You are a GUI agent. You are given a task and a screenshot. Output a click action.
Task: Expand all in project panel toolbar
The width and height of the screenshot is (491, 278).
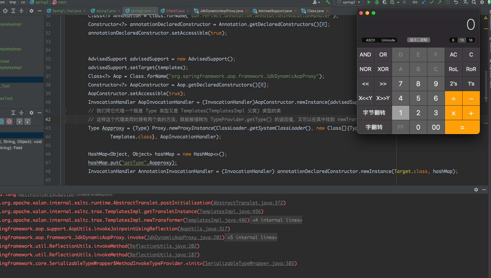(13, 11)
